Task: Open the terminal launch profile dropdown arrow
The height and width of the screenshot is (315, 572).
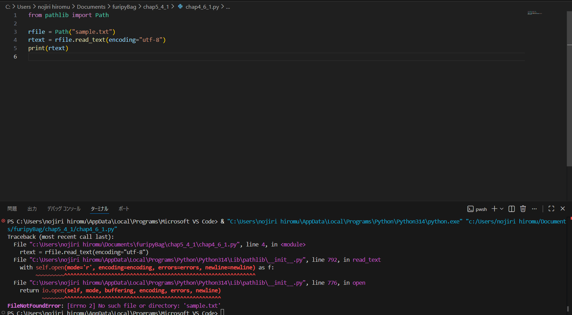Action: (502, 209)
